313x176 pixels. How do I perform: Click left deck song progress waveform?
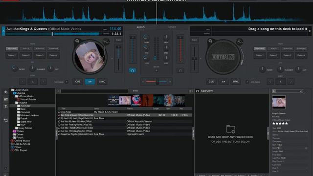click(53, 34)
